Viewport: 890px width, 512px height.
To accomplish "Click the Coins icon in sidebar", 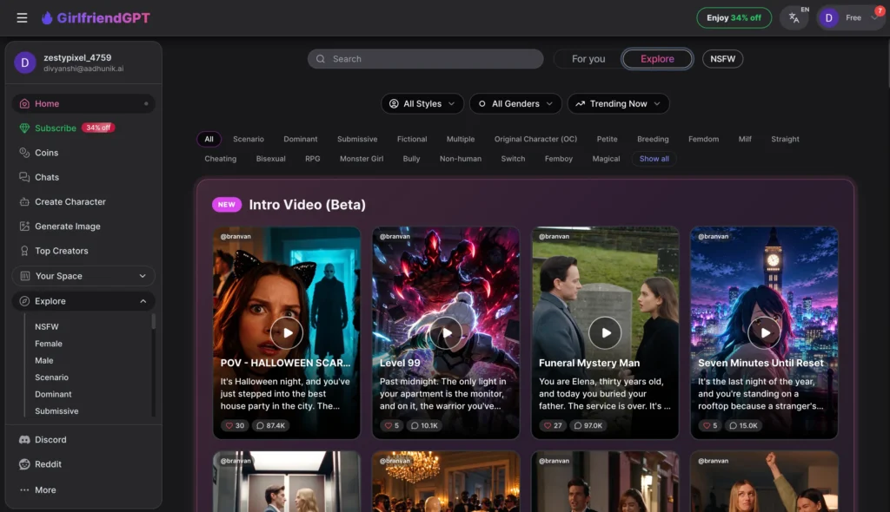I will click(24, 153).
